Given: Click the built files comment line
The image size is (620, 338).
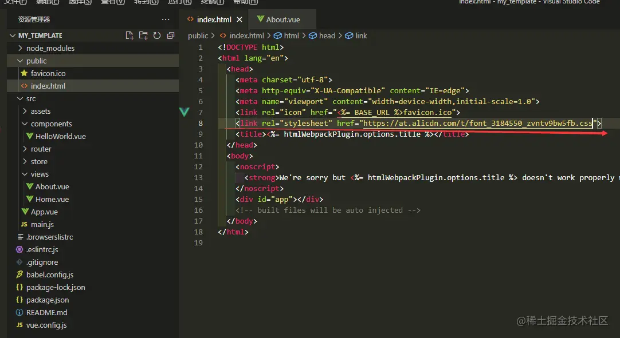Looking at the screenshot, I should 328,210.
